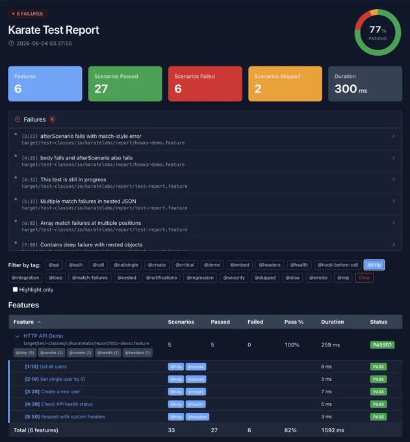Click the green PASSED status badge
Image resolution: width=410 pixels, height=442 pixels.
point(382,344)
